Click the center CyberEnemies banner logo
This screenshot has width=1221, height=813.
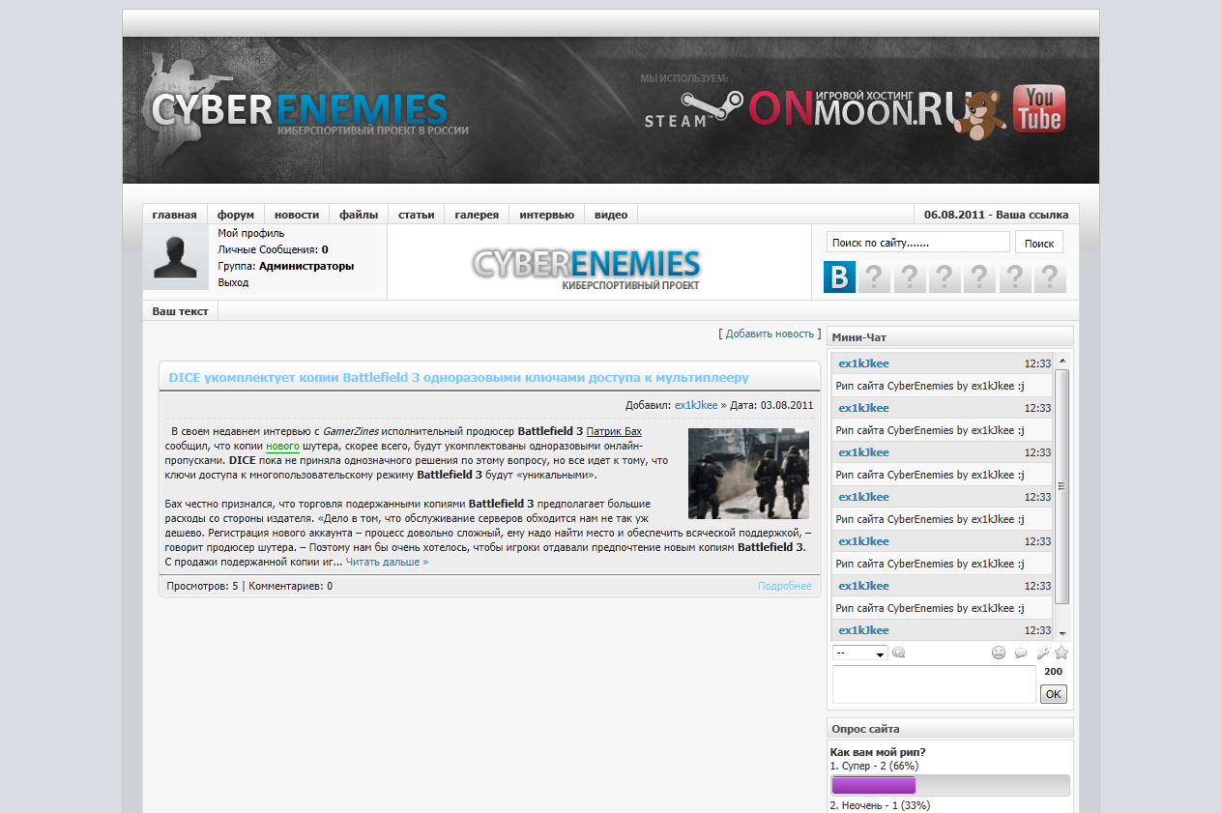tap(587, 268)
